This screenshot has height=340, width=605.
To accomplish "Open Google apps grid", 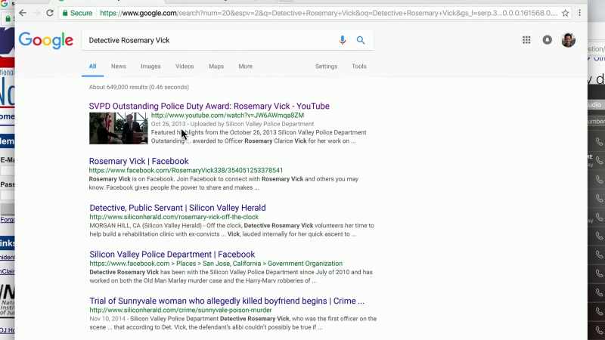I will coord(526,40).
